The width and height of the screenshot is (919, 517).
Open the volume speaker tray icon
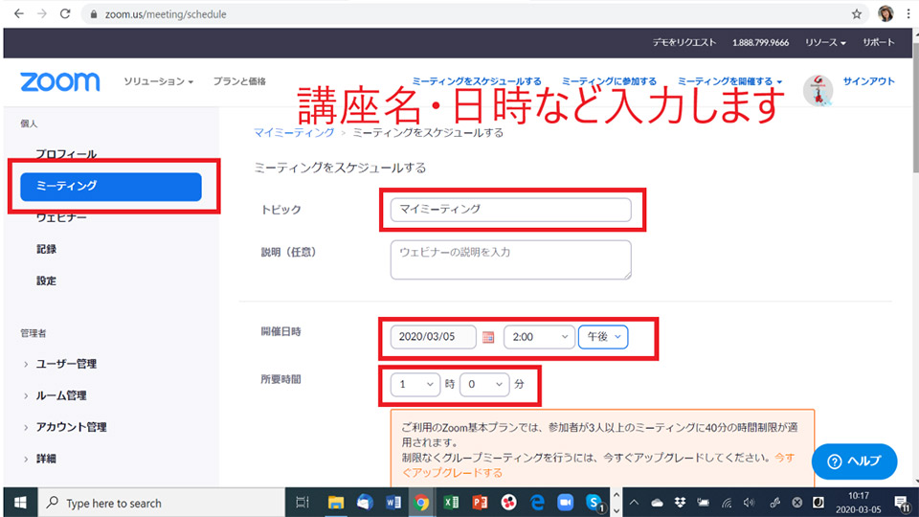coord(749,503)
